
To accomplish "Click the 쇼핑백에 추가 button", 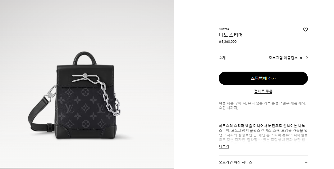I will 263,78.
